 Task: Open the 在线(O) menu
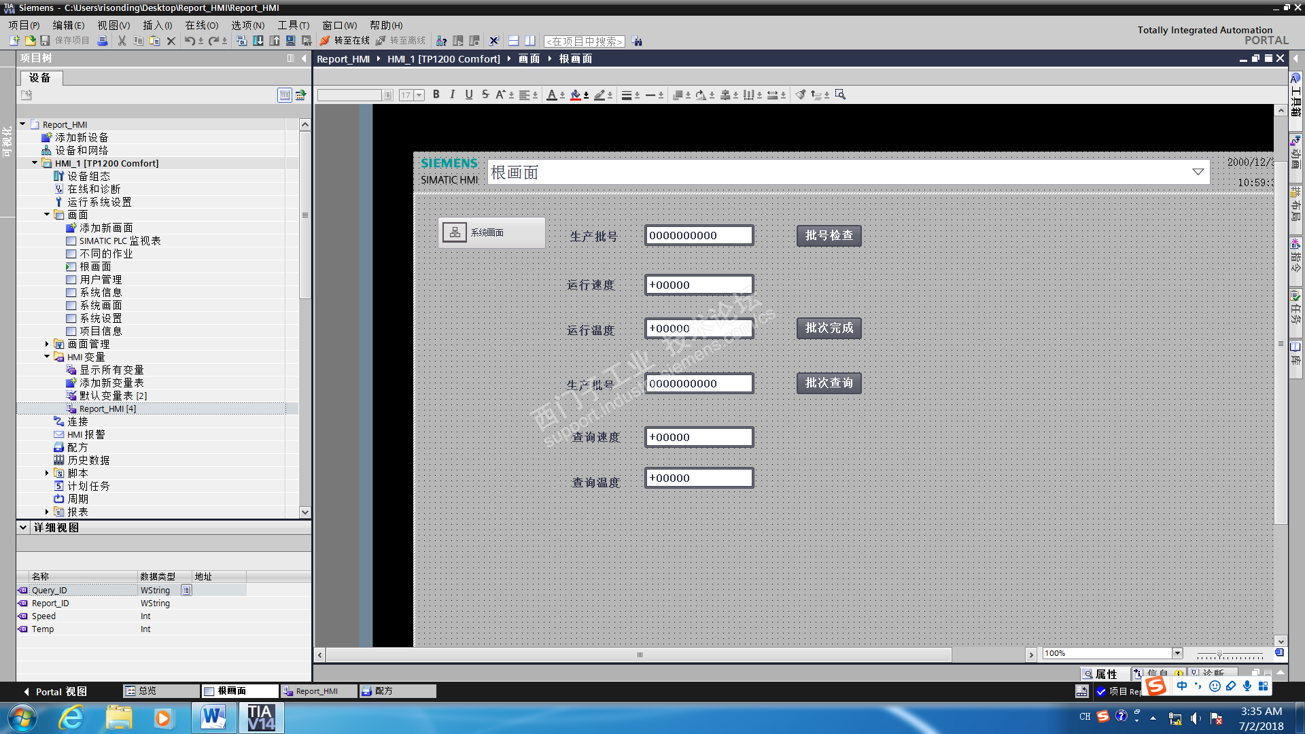point(201,25)
